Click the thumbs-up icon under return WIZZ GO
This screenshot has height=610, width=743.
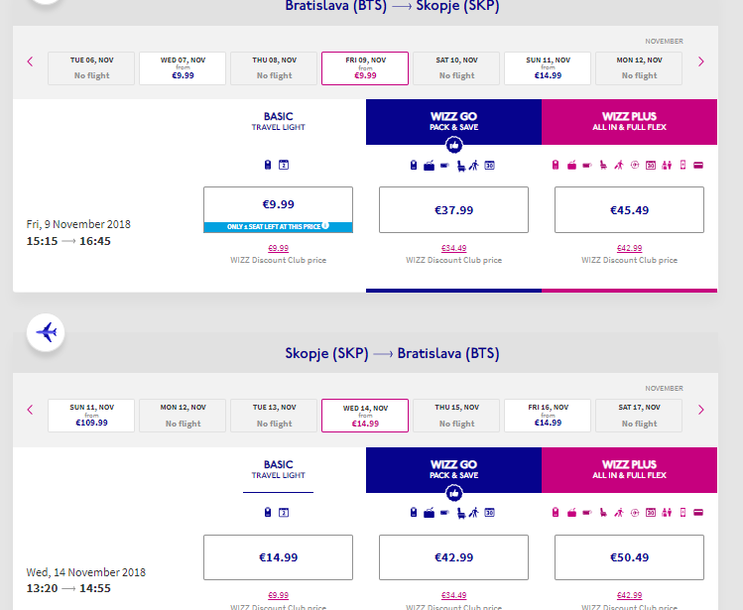coord(453,492)
